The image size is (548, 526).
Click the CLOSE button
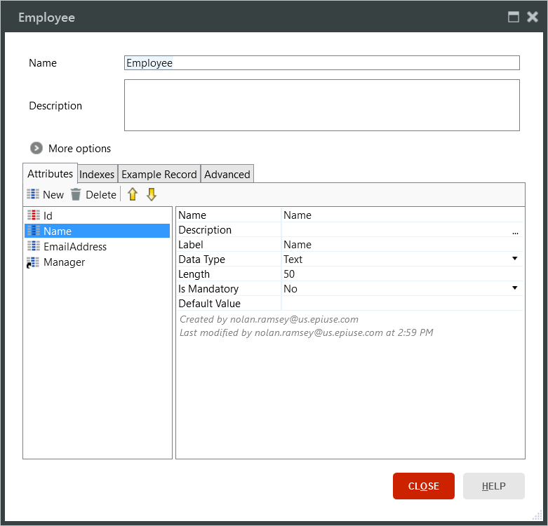424,486
